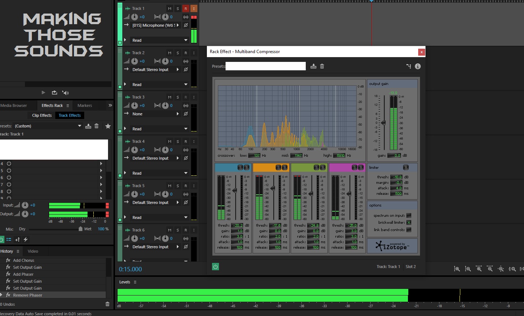Toggle power for effect slot 4
This screenshot has height=316, width=524.
9,164
